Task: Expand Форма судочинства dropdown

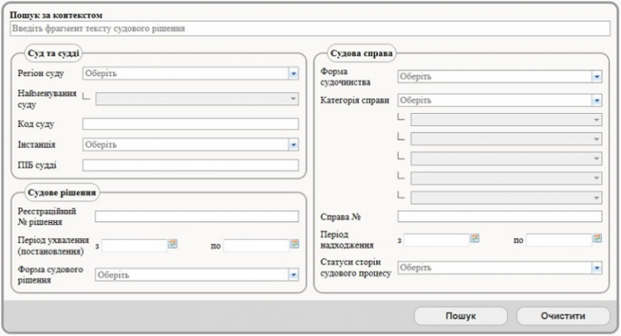Action: (596, 77)
